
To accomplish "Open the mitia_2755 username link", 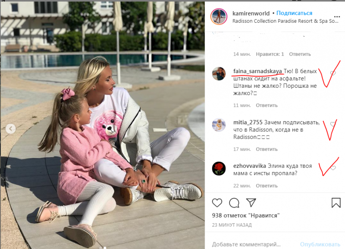I will coord(248,122).
